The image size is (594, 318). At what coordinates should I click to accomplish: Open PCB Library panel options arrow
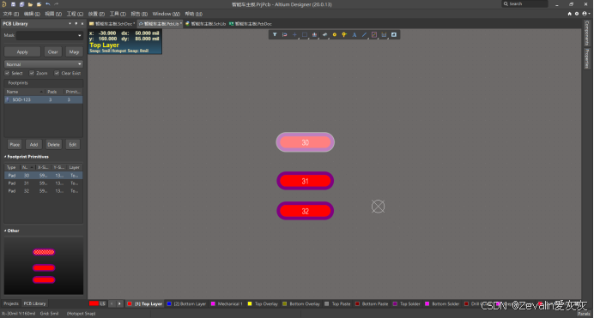click(70, 23)
